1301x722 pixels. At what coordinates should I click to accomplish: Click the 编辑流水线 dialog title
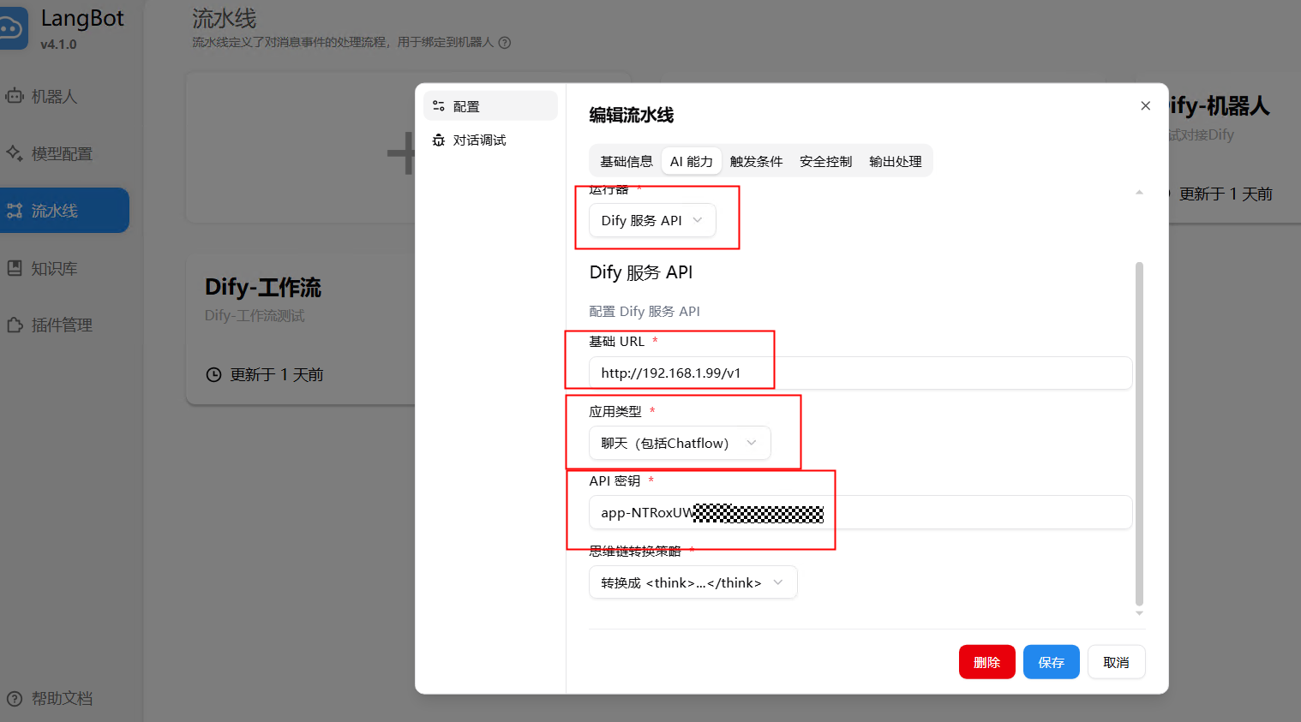[632, 115]
